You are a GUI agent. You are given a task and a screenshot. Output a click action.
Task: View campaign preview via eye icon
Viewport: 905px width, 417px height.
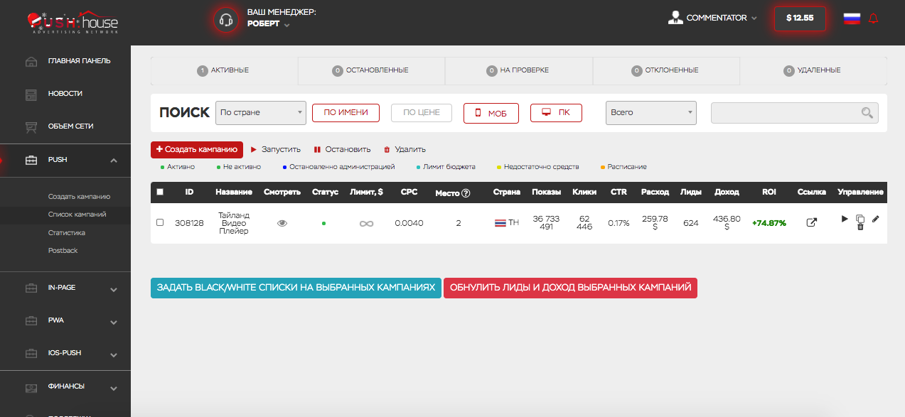282,223
